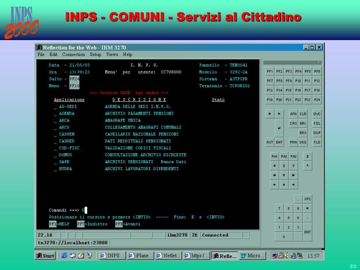Open the File menu
The height and width of the screenshot is (270, 360).
[x=41, y=54]
